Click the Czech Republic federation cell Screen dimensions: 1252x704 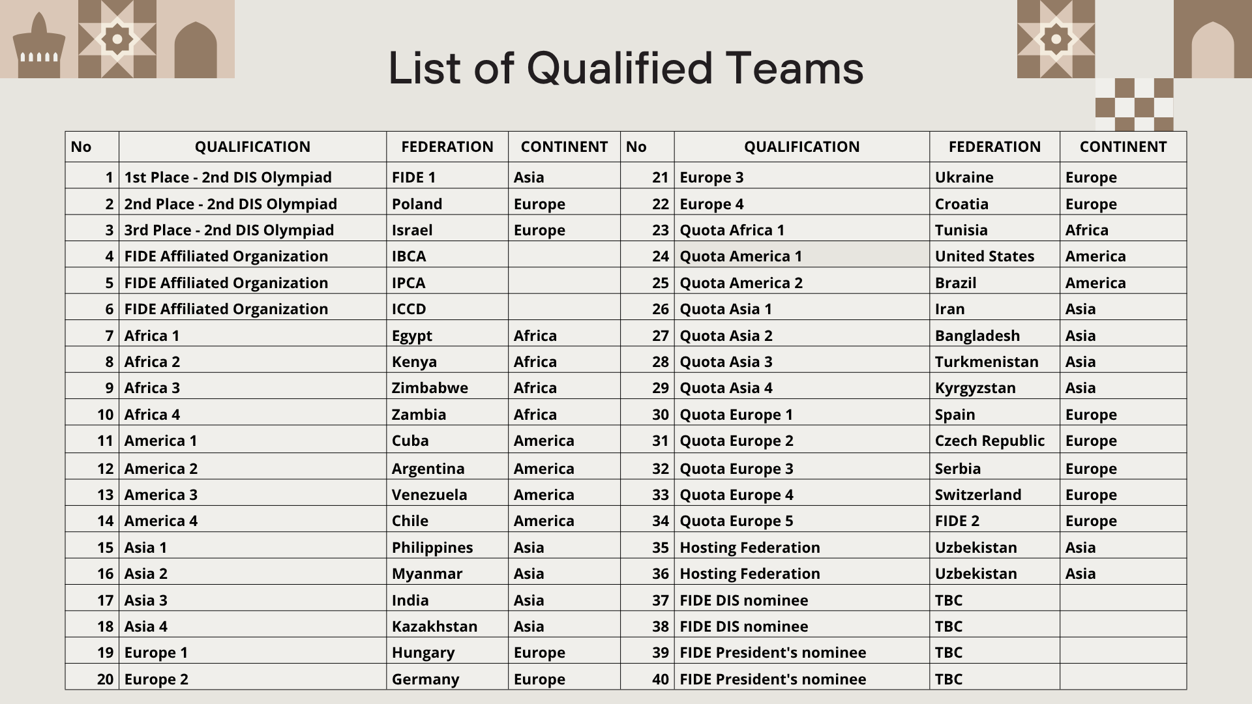click(x=994, y=439)
